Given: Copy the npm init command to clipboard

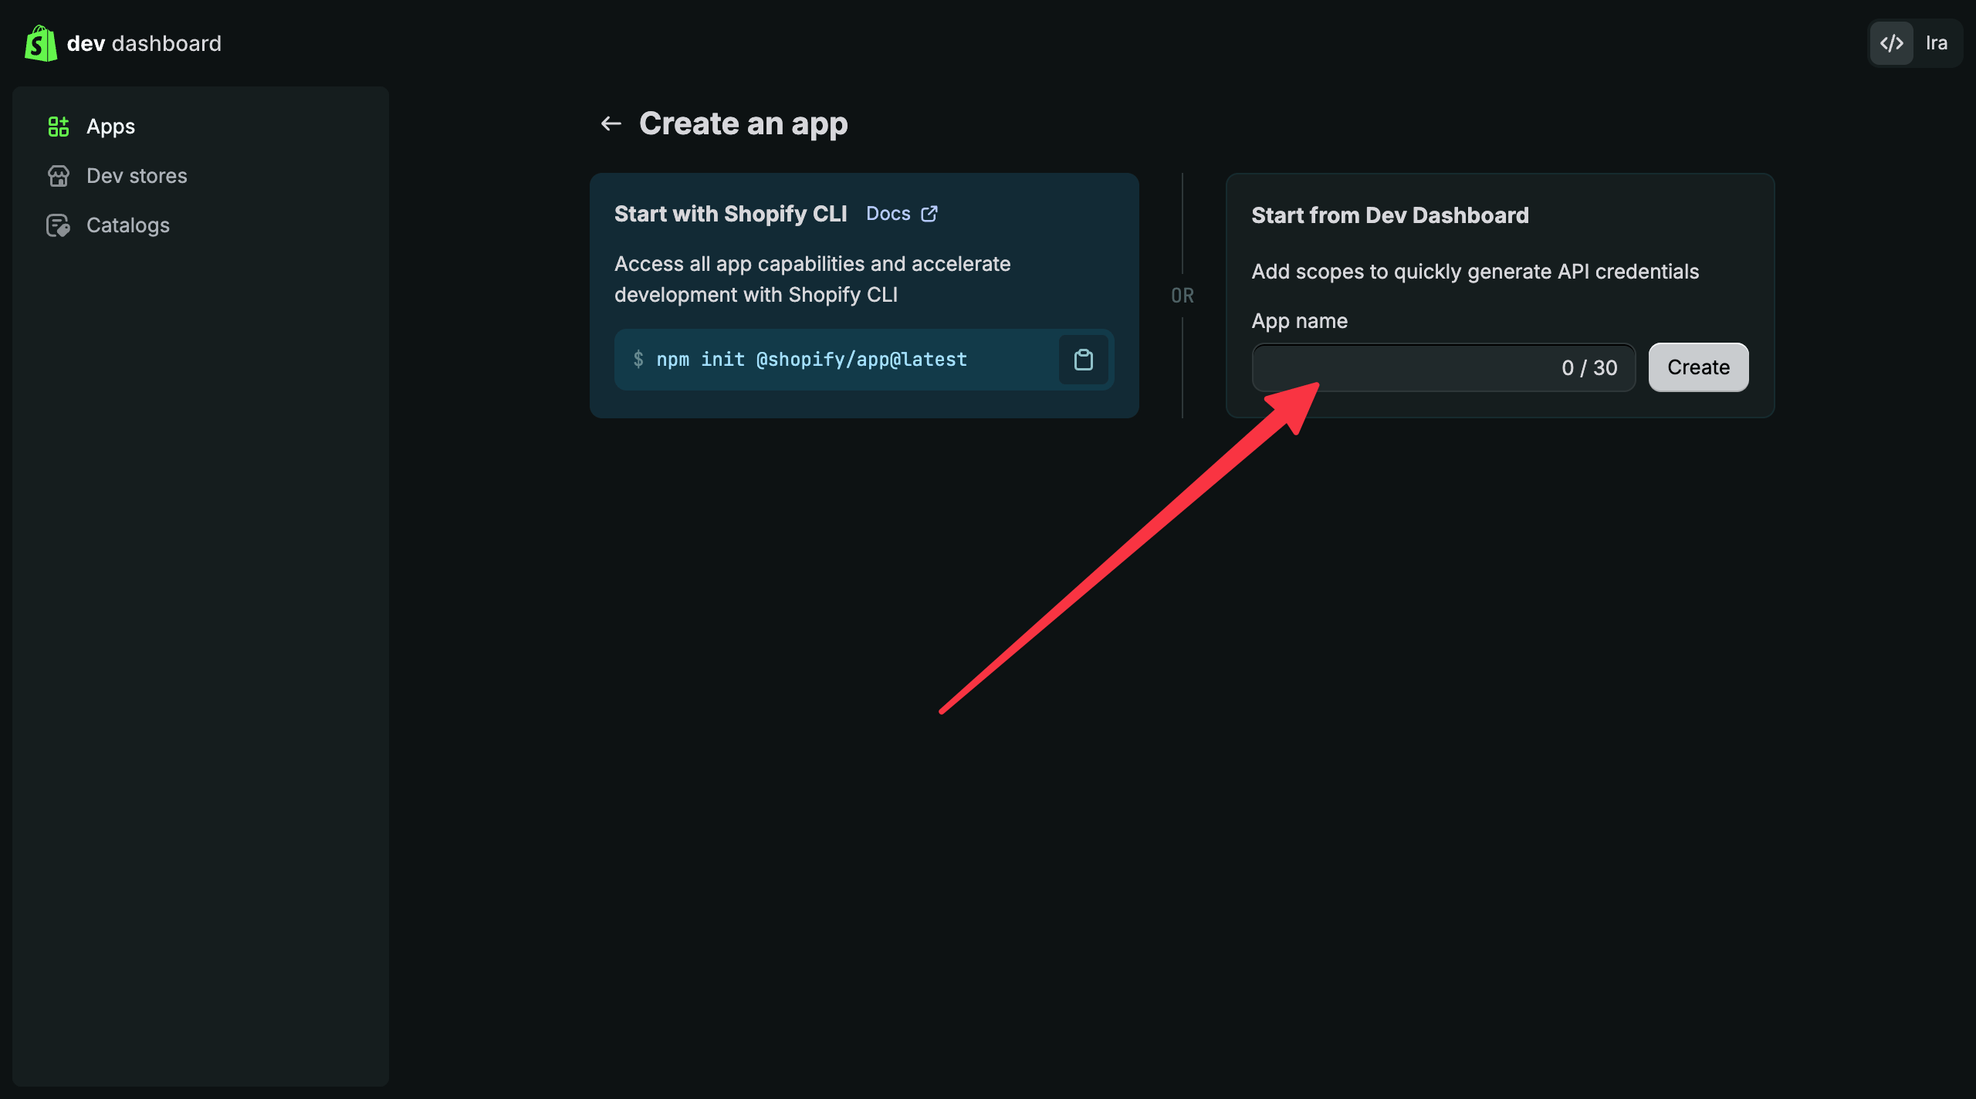Looking at the screenshot, I should 1084,360.
